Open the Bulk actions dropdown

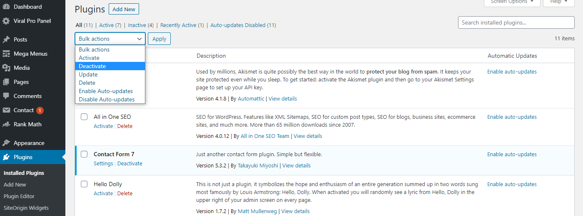[110, 39]
